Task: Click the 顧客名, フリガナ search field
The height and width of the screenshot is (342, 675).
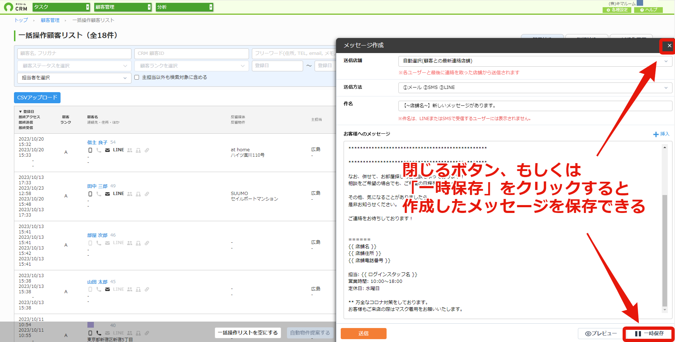Action: pyautogui.click(x=74, y=53)
